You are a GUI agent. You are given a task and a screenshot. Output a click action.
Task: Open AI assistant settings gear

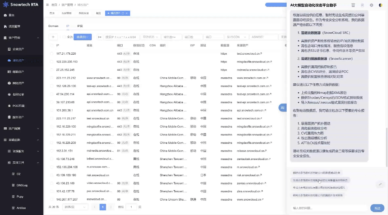click(x=371, y=5)
